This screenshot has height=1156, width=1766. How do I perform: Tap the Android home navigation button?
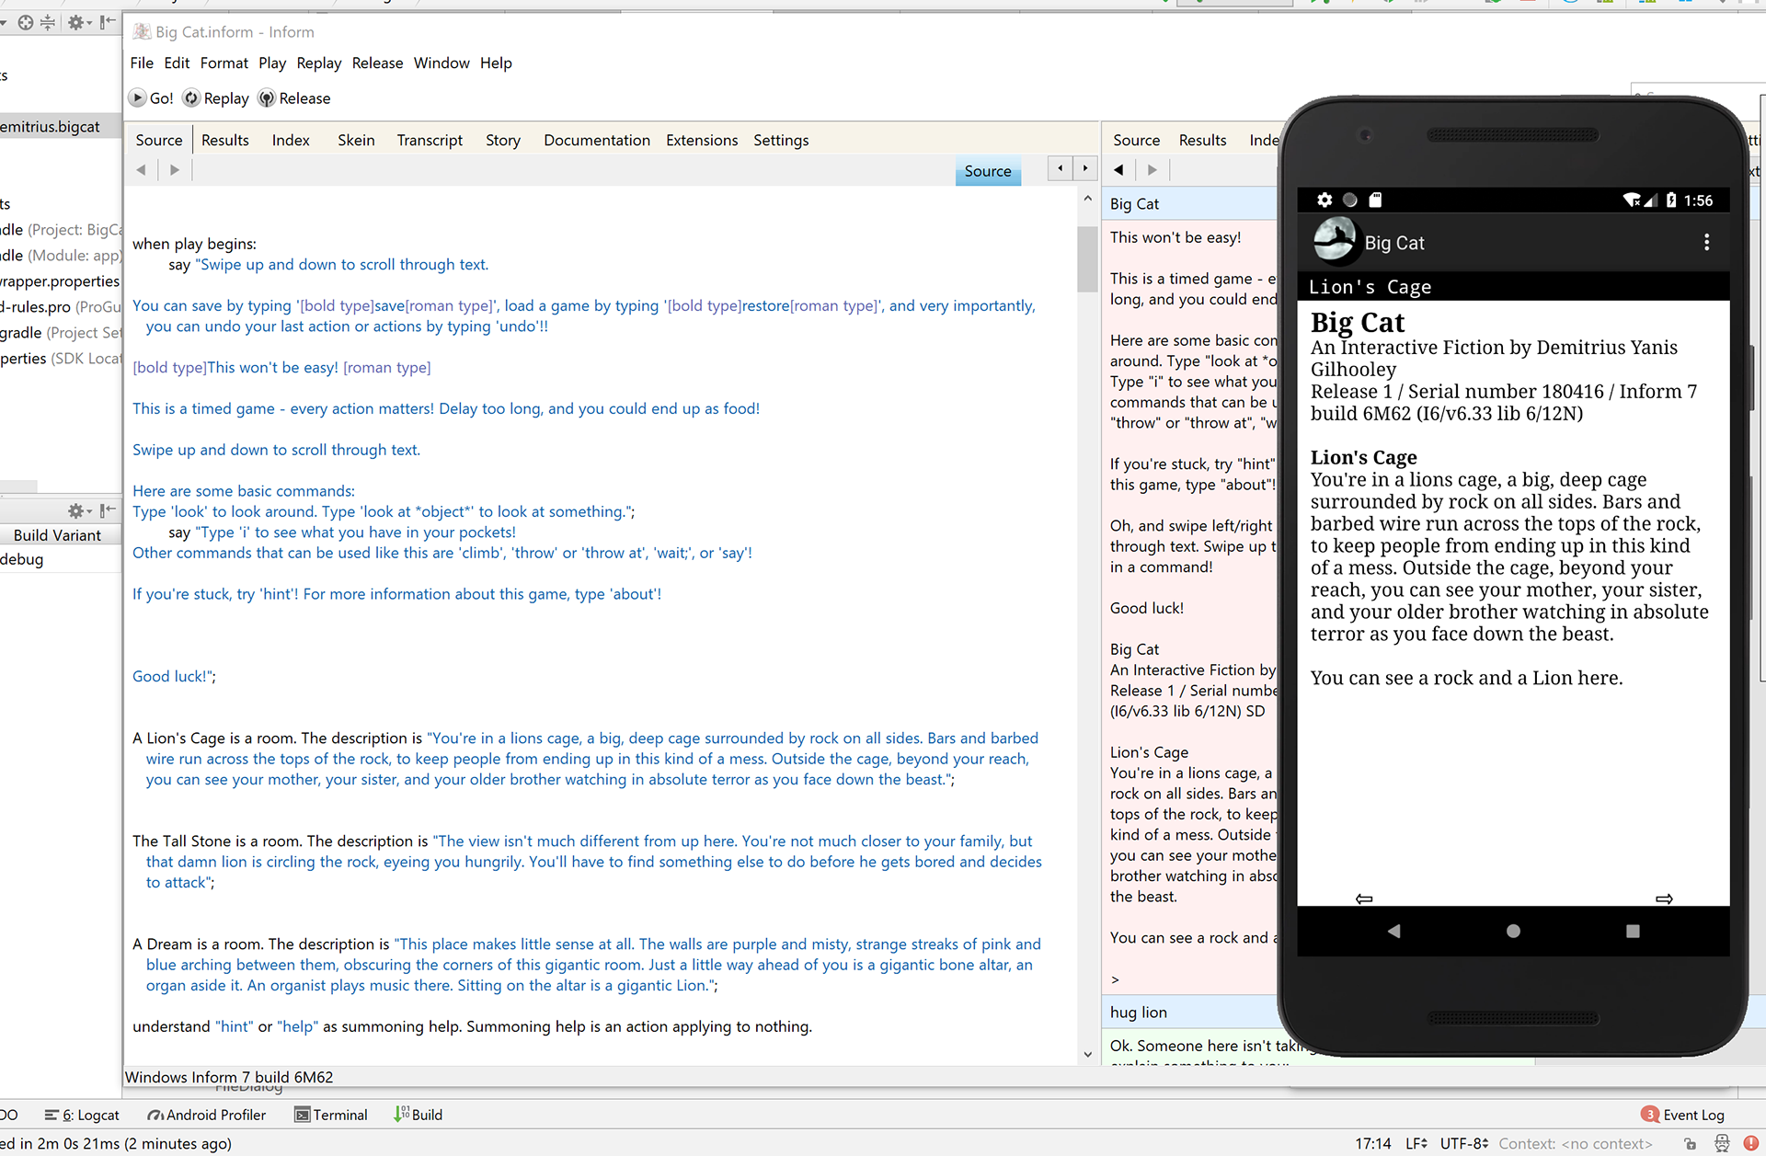click(x=1513, y=932)
